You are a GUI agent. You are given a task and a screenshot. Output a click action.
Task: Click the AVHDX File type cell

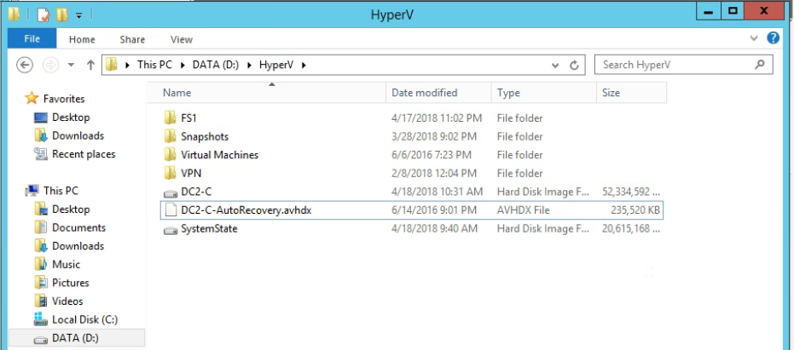[523, 209]
